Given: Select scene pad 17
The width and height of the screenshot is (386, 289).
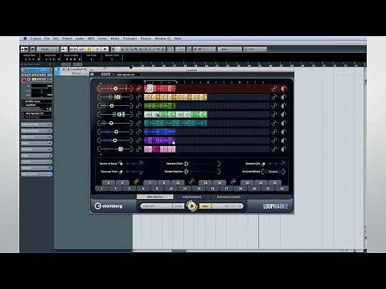Looking at the screenshot, I should 226,189.
